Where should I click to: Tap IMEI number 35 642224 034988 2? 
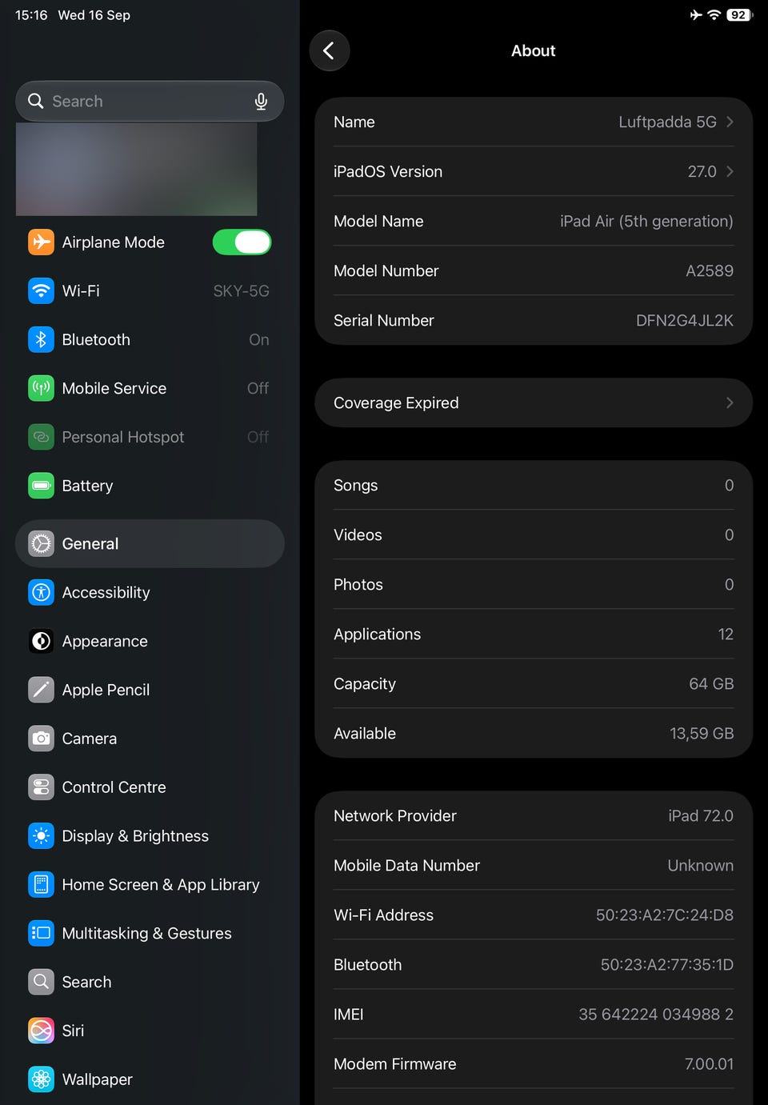[656, 1014]
